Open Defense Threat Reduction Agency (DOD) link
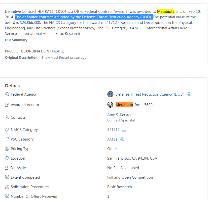215x201 pixels. coord(150,94)
